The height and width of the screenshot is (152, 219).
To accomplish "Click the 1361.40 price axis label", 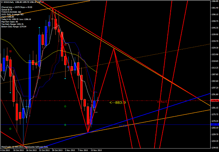I will coord(215,8).
